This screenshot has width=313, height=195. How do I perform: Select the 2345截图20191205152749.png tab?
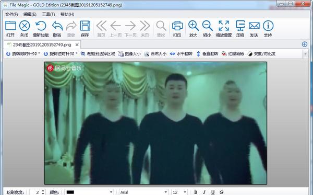pyautogui.click(x=42, y=44)
